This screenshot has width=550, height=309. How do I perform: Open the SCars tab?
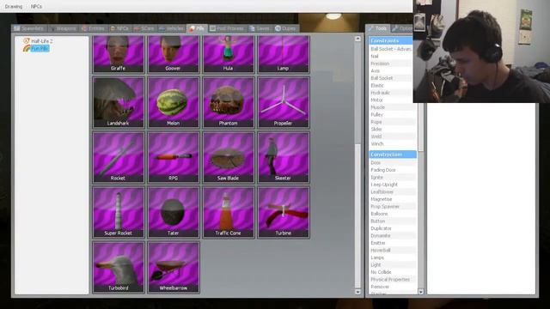coord(144,28)
